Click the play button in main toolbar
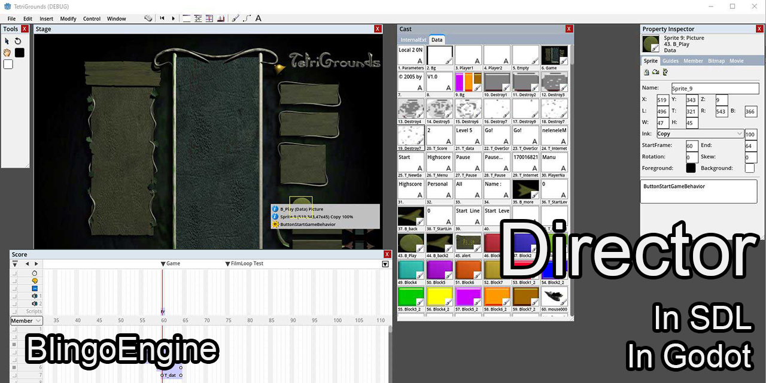 [x=174, y=19]
